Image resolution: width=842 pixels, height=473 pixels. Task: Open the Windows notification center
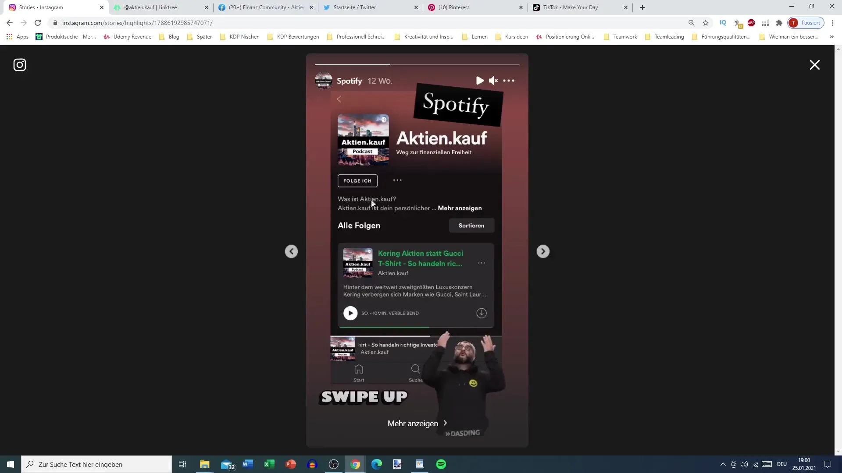[828, 464]
